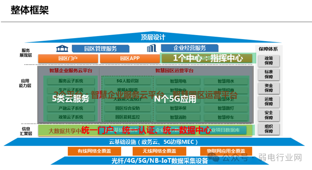Switch to the 园区APP tab

[130, 58]
